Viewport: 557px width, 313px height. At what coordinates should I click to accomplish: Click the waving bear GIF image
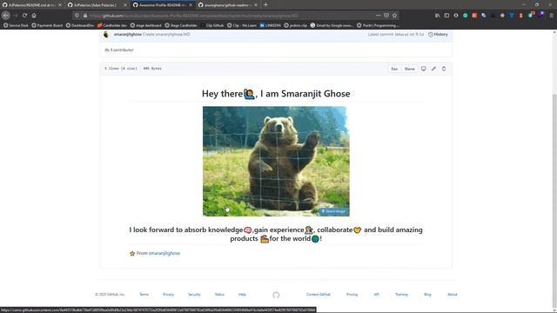click(276, 162)
